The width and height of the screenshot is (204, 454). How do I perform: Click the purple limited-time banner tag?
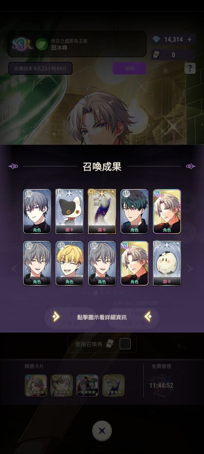129,68
